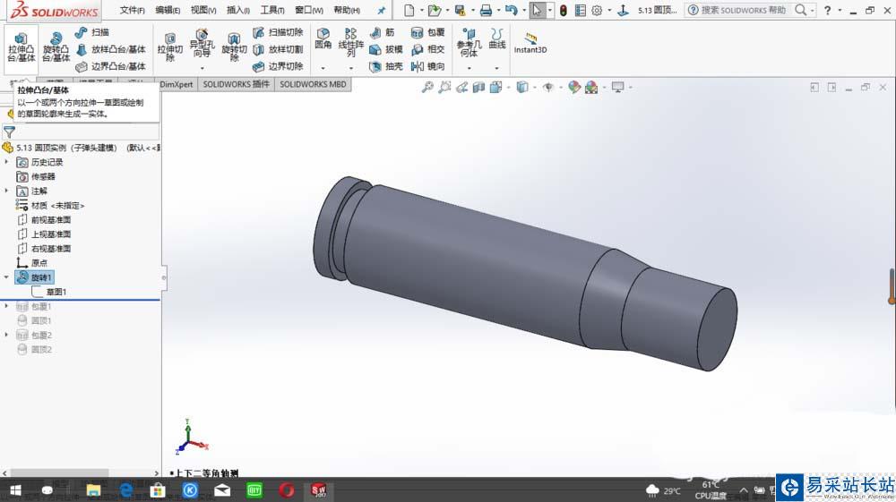Select the Extruded Boss/Base tool (拉伸凸台/基体)
This screenshot has height=502, width=896.
[x=22, y=47]
